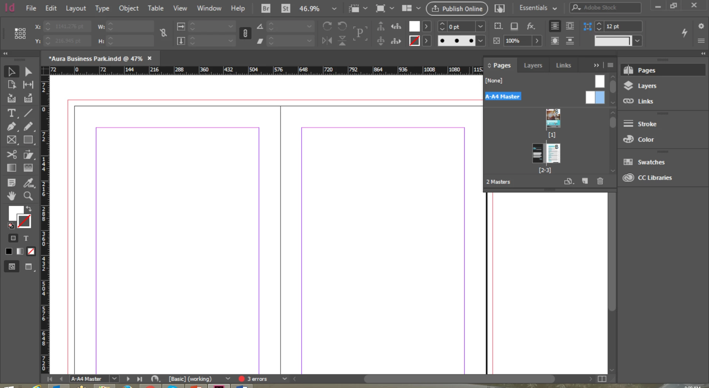
Task: Click rotate 90 degrees clockwise icon
Action: 327,26
